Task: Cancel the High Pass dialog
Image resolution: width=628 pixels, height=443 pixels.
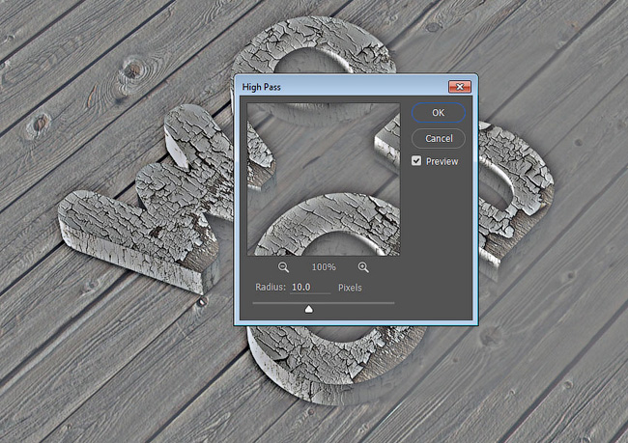Action: (439, 138)
